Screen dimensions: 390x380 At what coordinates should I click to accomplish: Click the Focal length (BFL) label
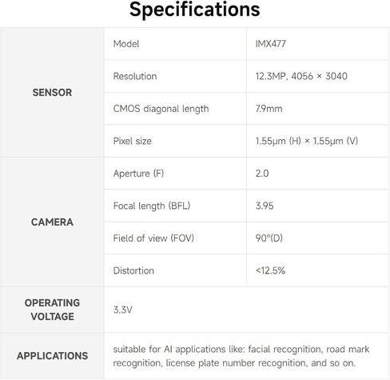(x=152, y=206)
